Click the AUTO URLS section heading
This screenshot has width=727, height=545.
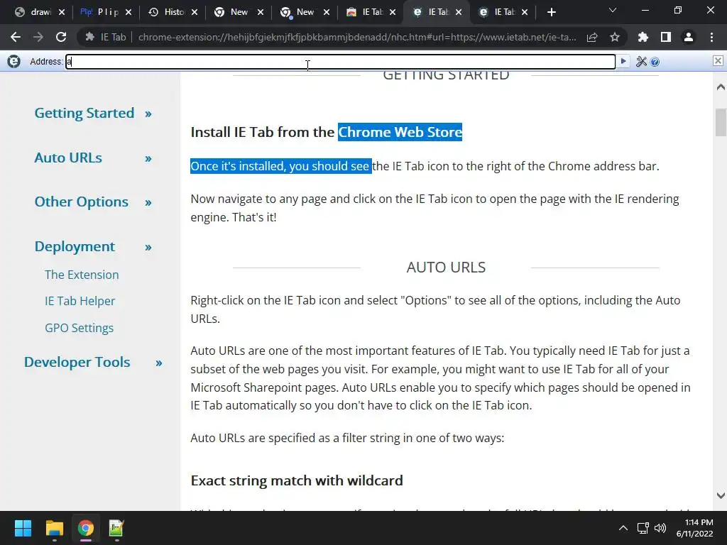tap(446, 268)
